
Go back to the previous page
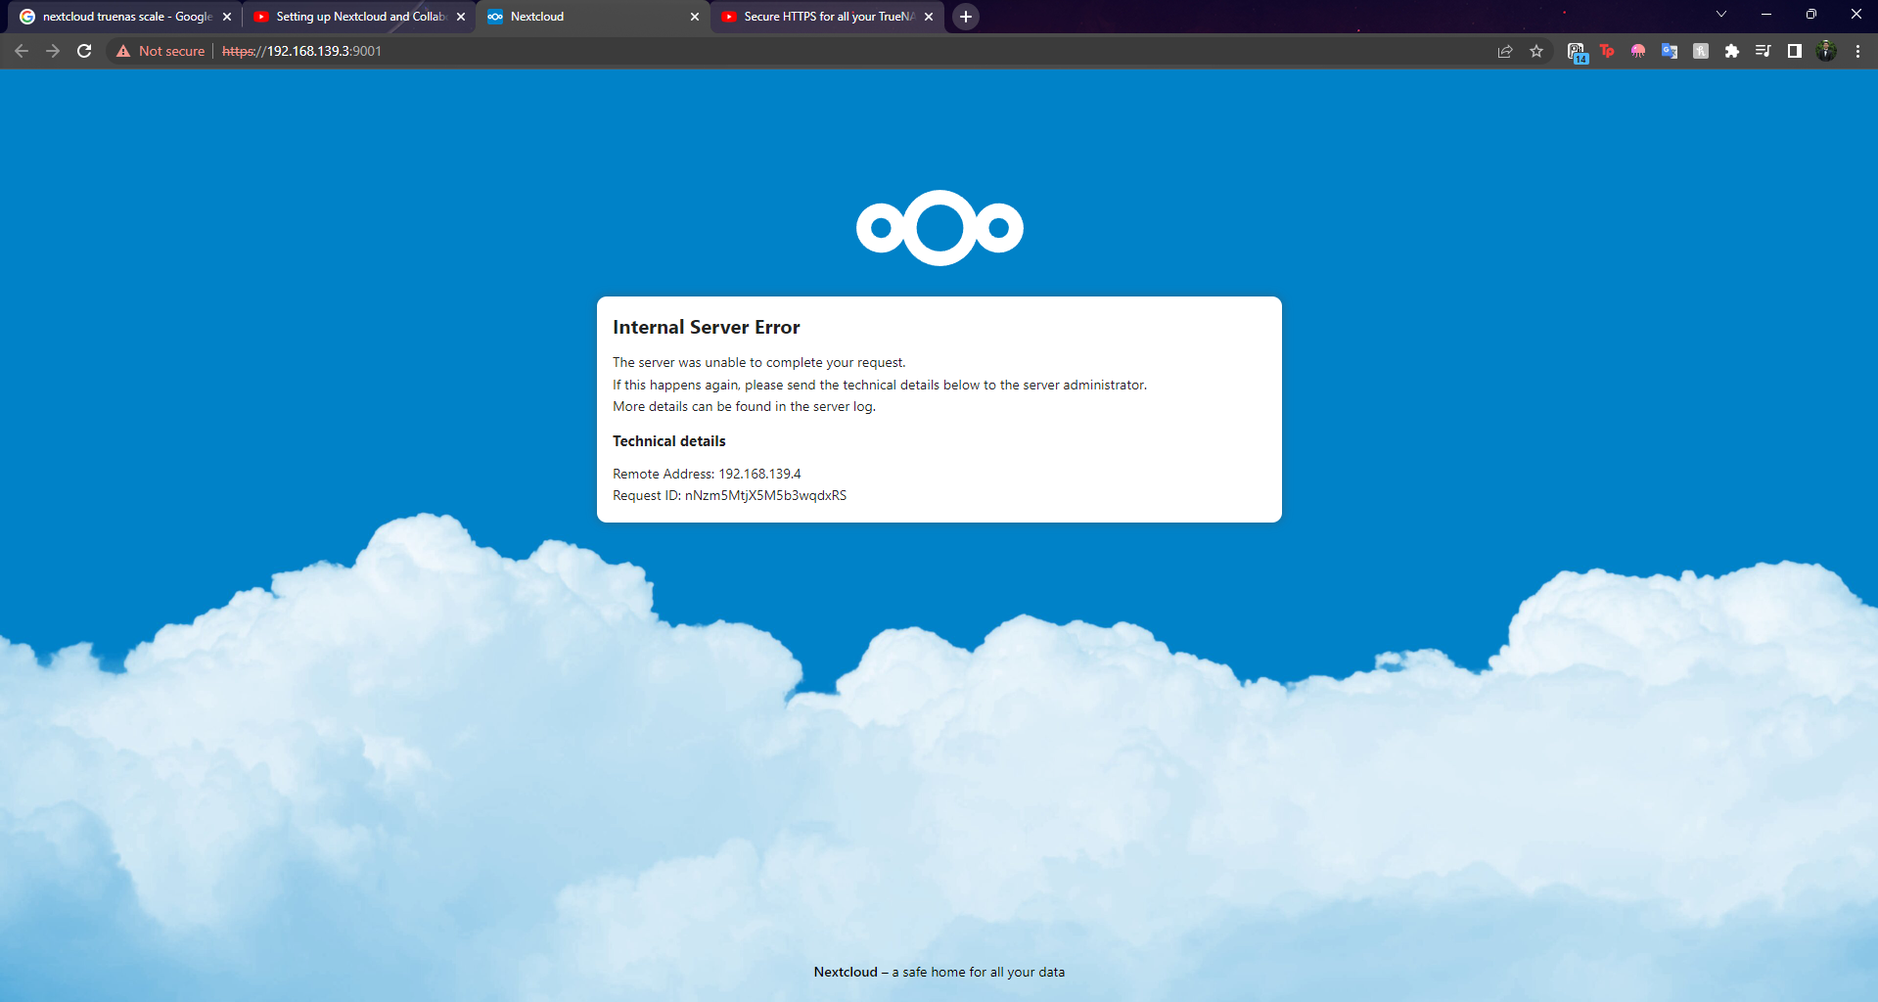[x=22, y=51]
